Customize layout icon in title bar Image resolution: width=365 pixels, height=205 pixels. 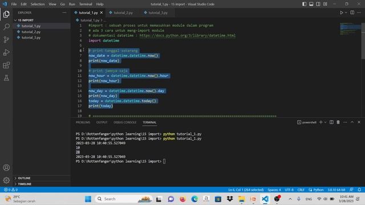(325, 4)
